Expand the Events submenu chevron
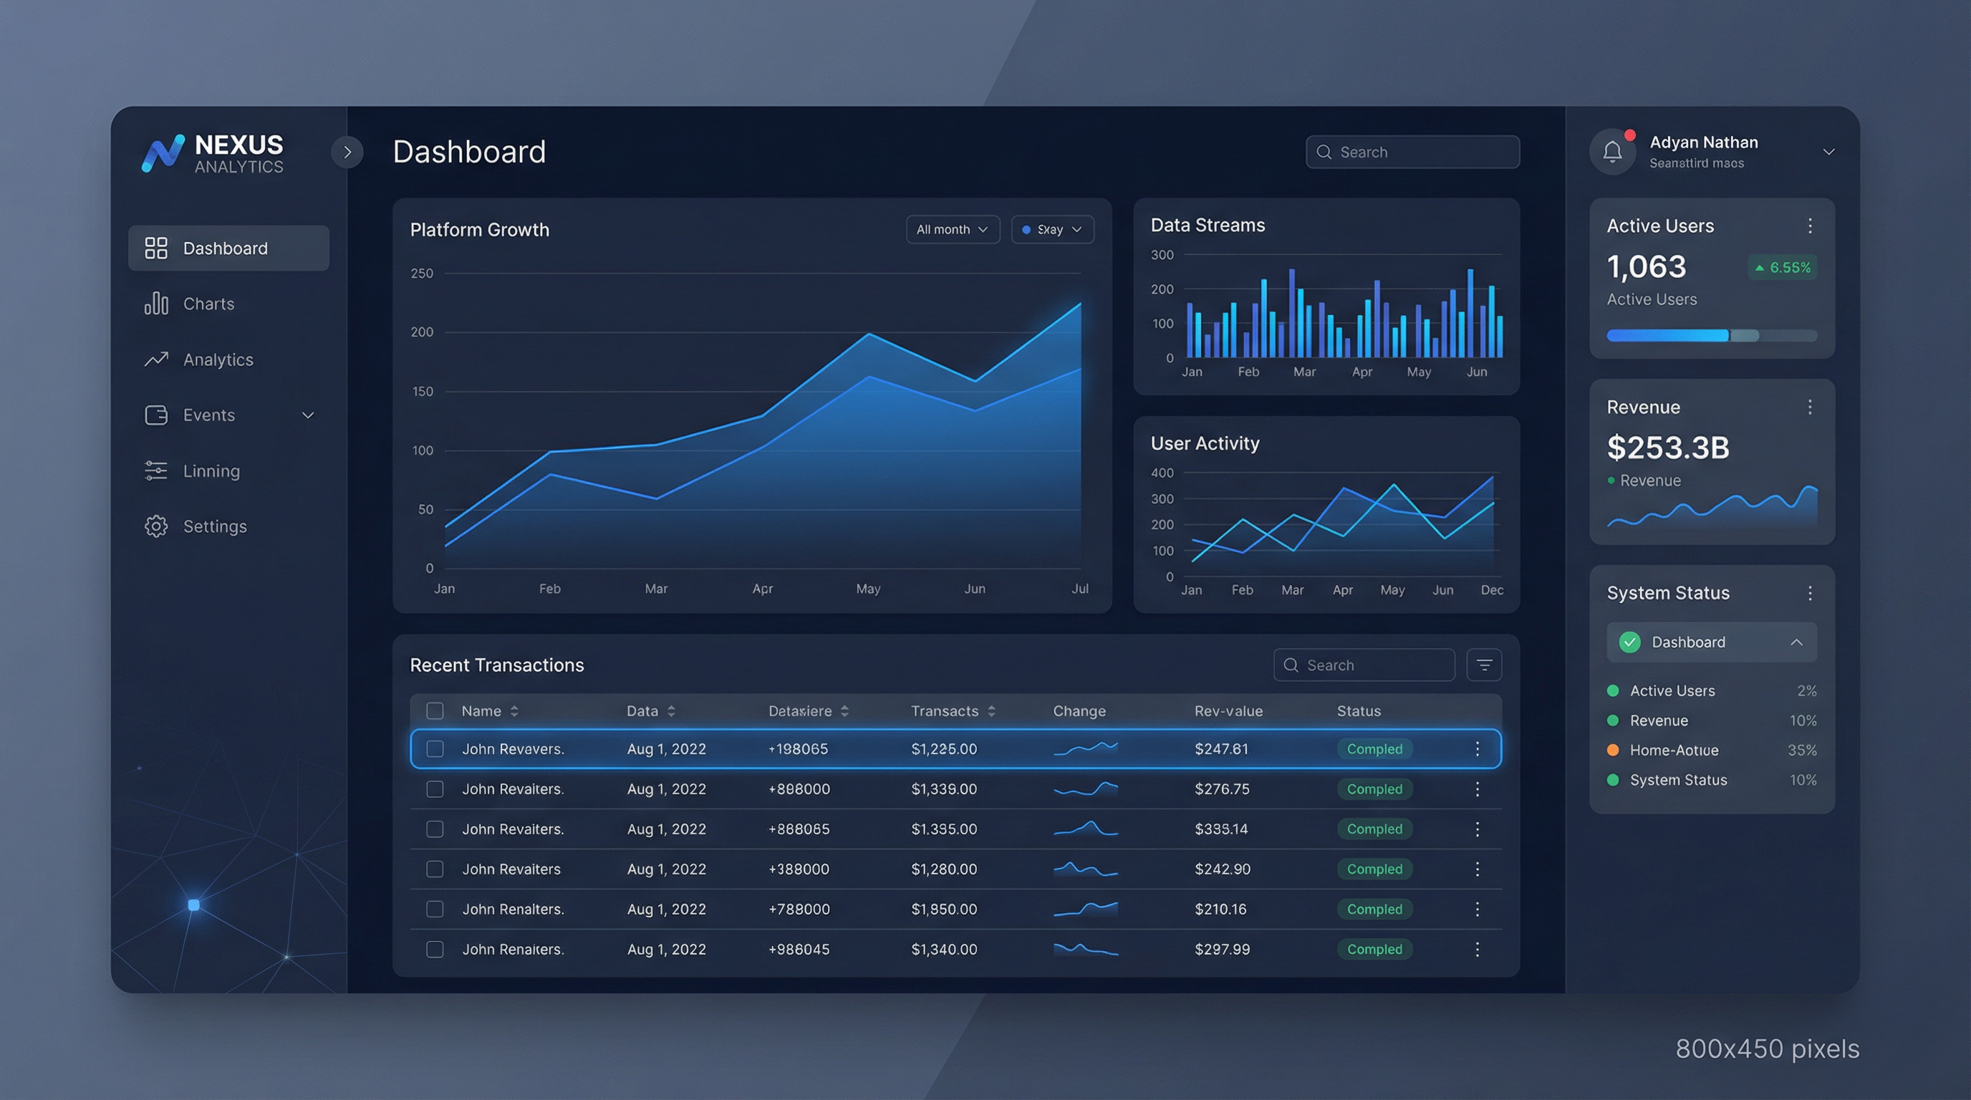The image size is (1971, 1100). (x=307, y=415)
